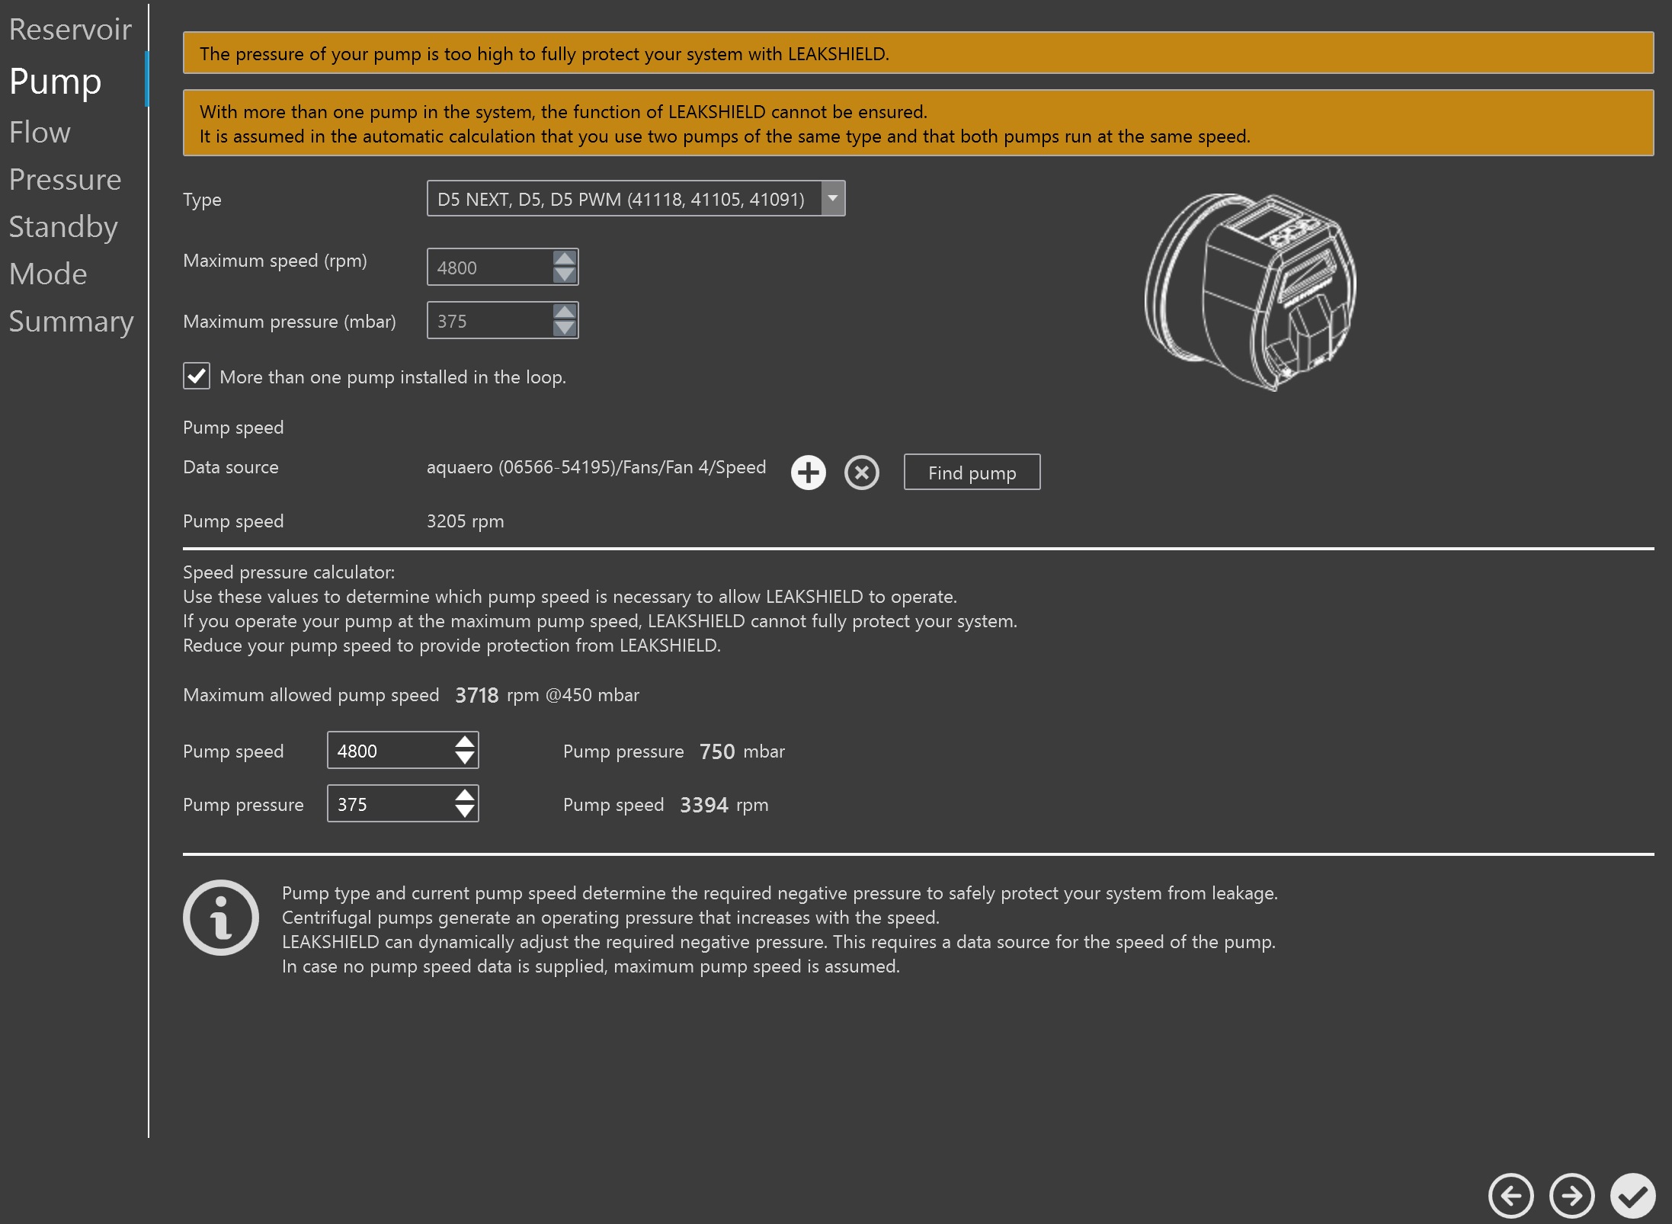
Task: Open the Reservoir section
Action: 70,29
